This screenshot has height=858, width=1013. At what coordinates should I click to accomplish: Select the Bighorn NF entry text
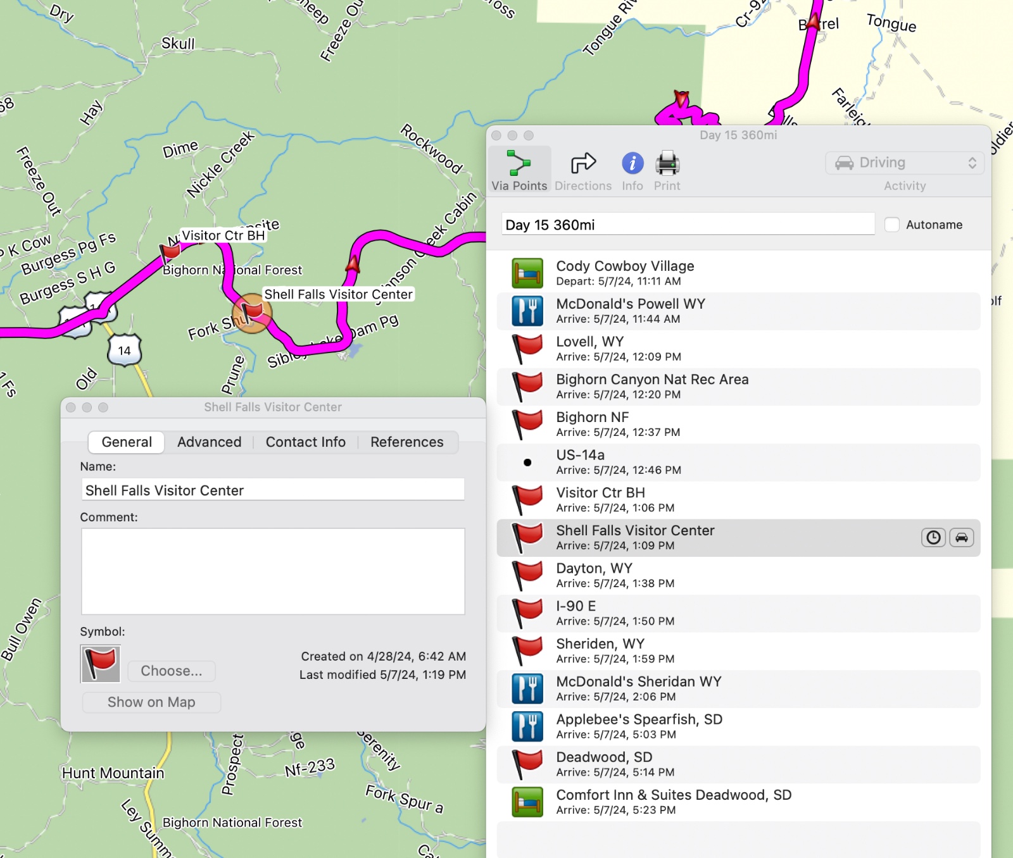click(593, 418)
